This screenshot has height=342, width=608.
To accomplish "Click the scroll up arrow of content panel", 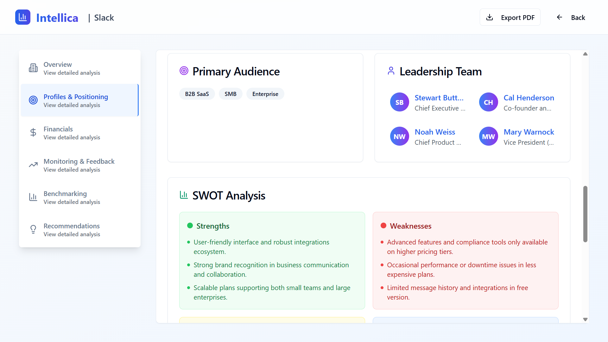I will 585,54.
